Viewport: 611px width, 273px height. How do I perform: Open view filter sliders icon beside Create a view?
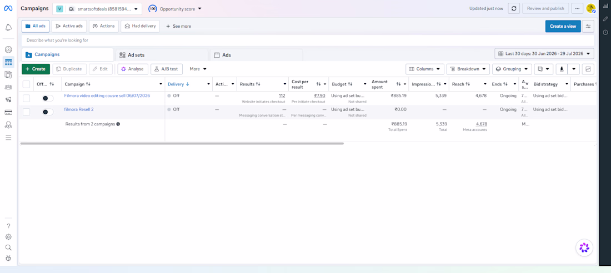(x=588, y=27)
